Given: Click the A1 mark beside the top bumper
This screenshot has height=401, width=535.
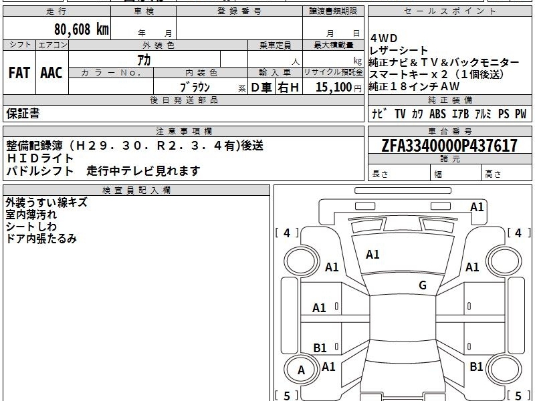Looking at the screenshot, I should click(x=477, y=207).
